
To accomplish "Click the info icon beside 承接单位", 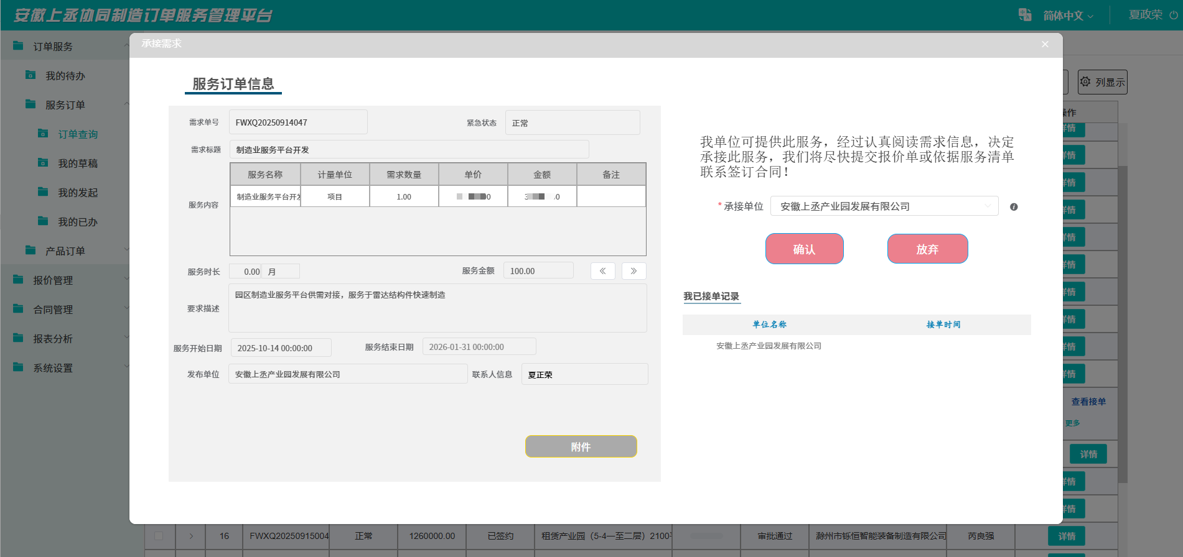I will click(1014, 207).
